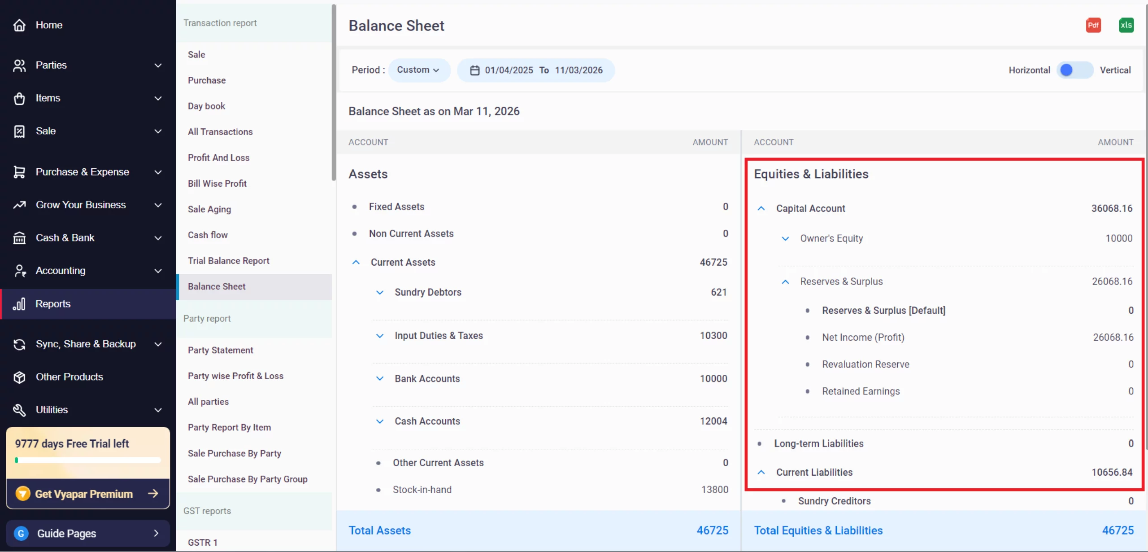Image resolution: width=1148 pixels, height=552 pixels.
Task: Select the Cash & Bank icon
Action: click(19, 238)
